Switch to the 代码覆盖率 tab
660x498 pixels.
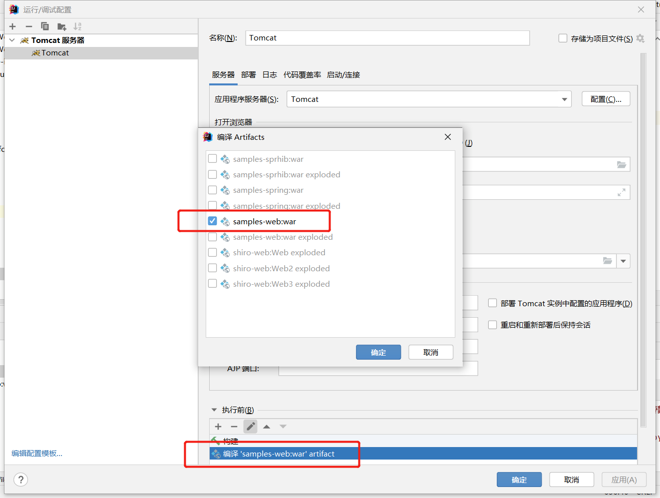(x=302, y=75)
